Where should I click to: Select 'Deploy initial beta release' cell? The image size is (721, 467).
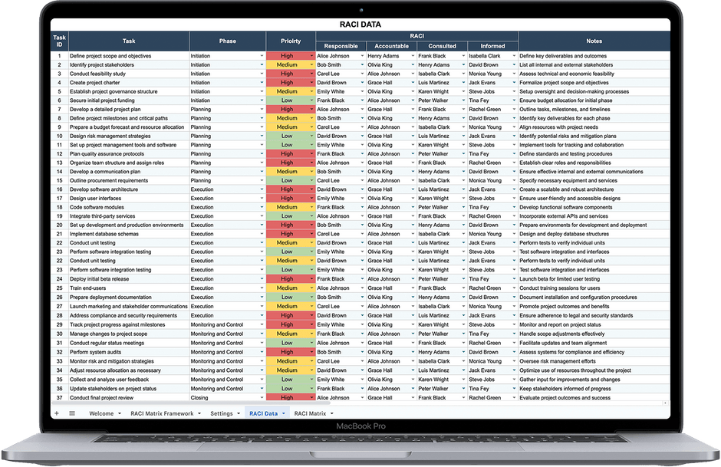tap(129, 279)
